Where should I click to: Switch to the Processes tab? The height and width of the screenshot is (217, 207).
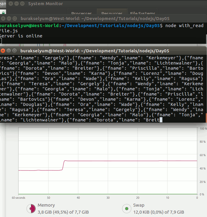coord(81,13)
